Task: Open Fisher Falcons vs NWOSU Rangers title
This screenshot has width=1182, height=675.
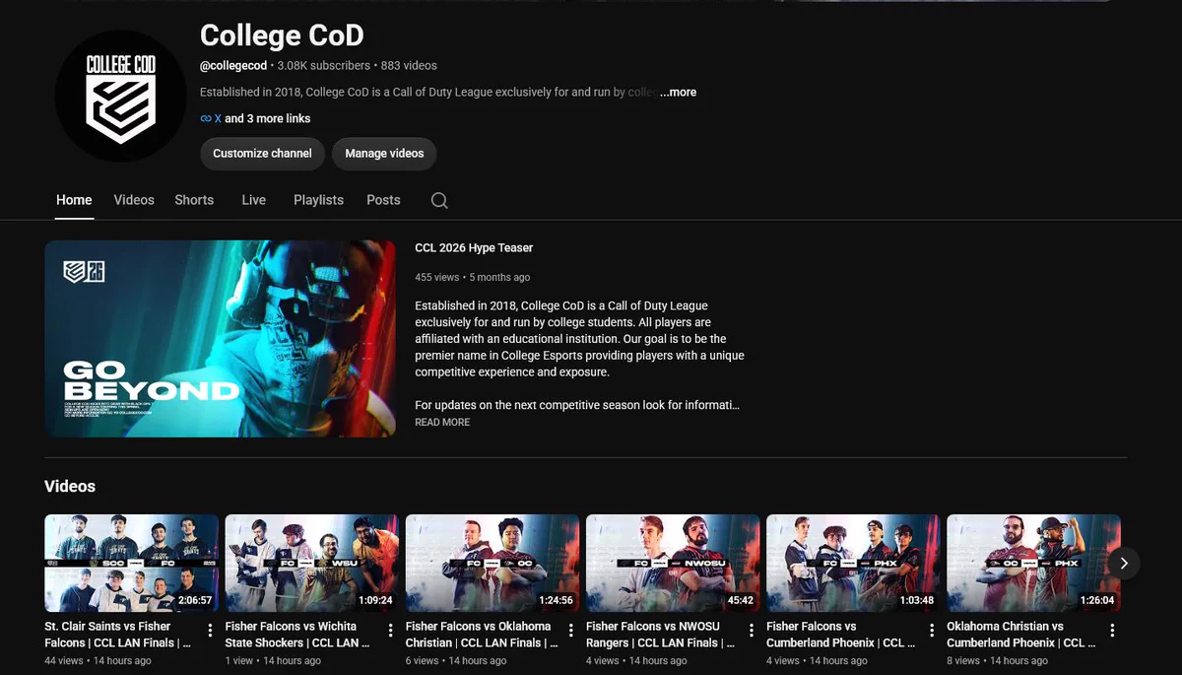Action: point(660,635)
